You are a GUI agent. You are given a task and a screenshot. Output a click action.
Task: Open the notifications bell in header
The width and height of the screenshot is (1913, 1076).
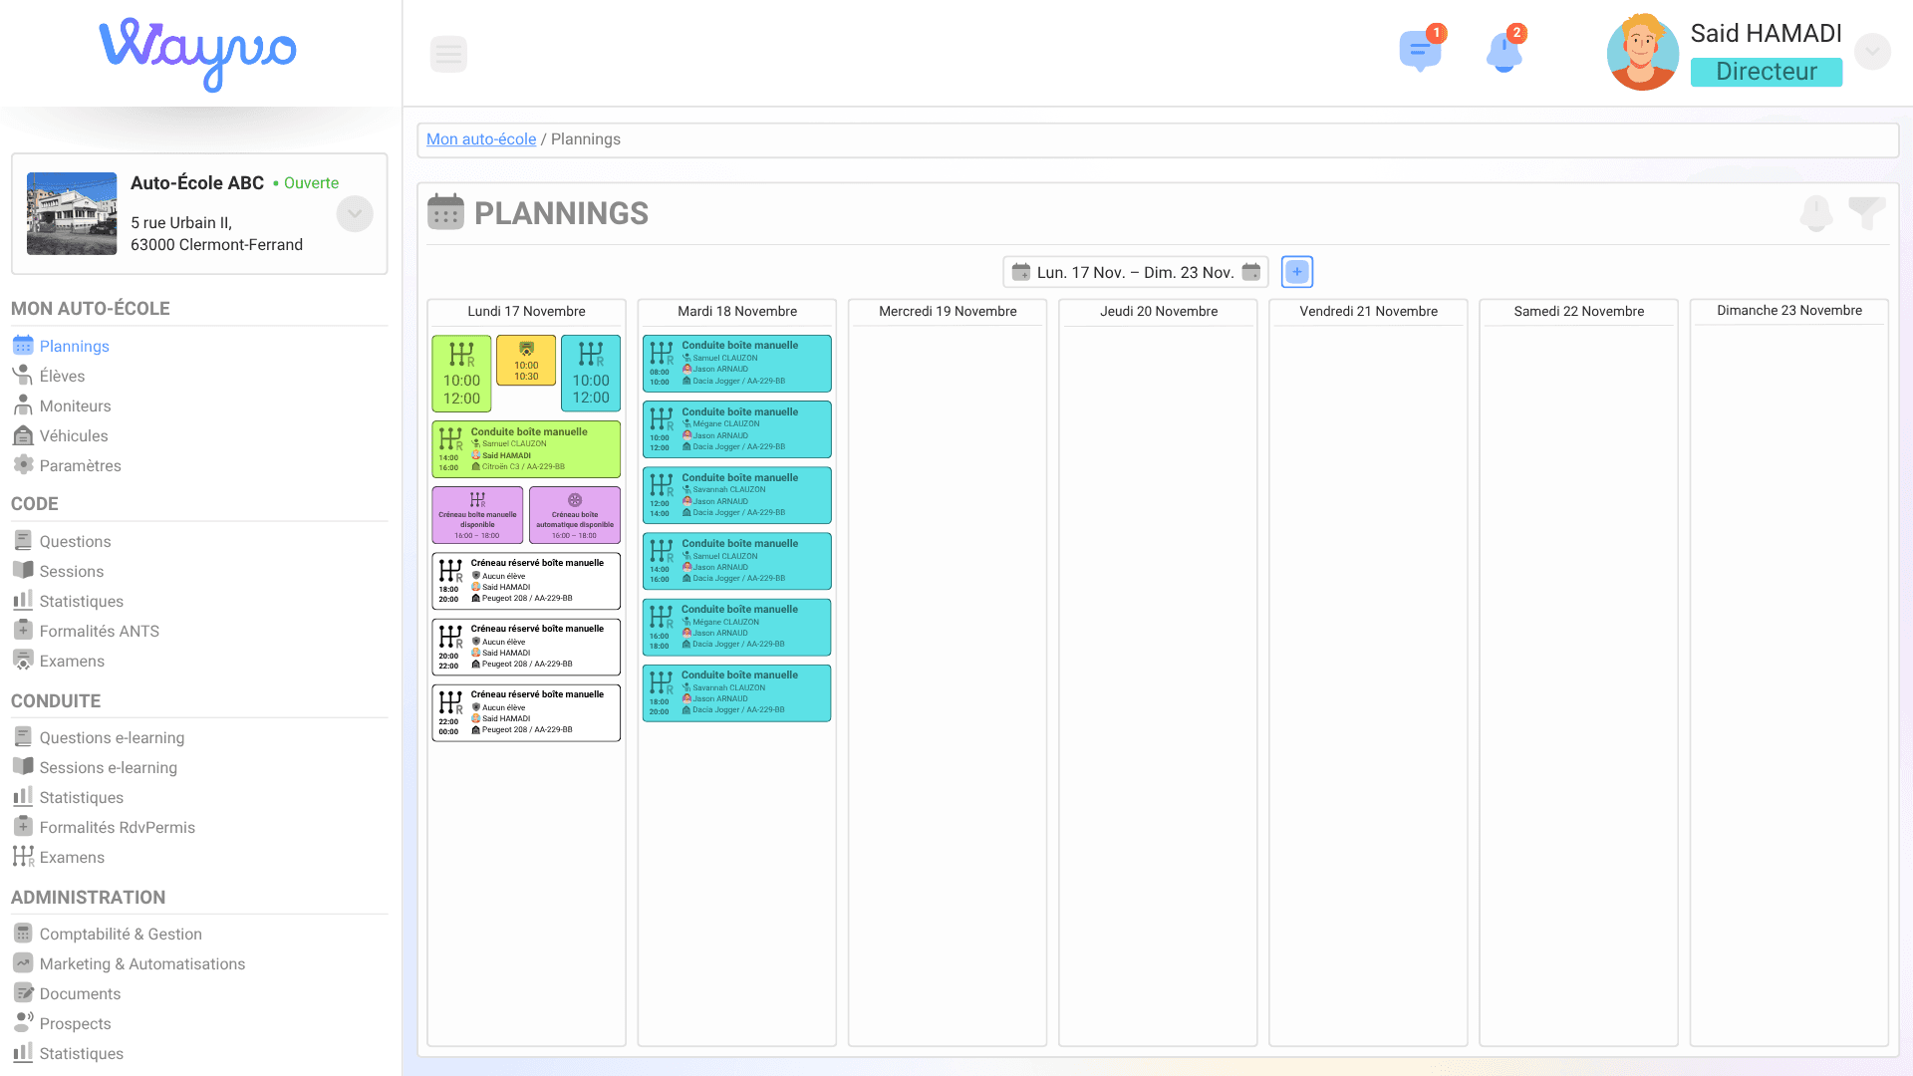tap(1503, 52)
